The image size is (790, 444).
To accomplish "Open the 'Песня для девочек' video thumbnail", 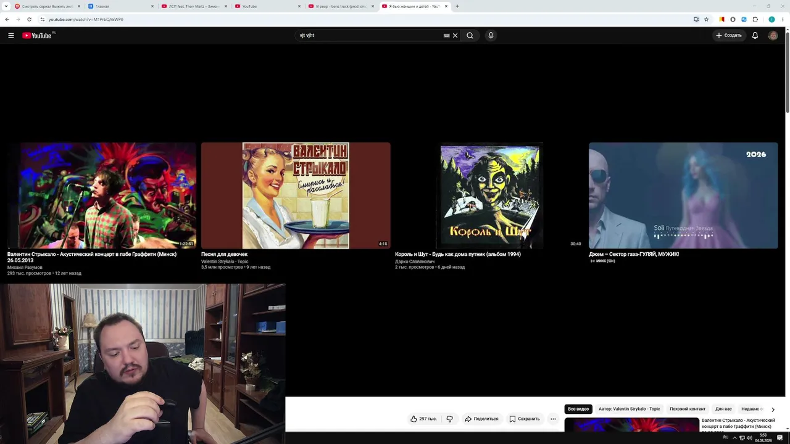I will click(x=296, y=195).
